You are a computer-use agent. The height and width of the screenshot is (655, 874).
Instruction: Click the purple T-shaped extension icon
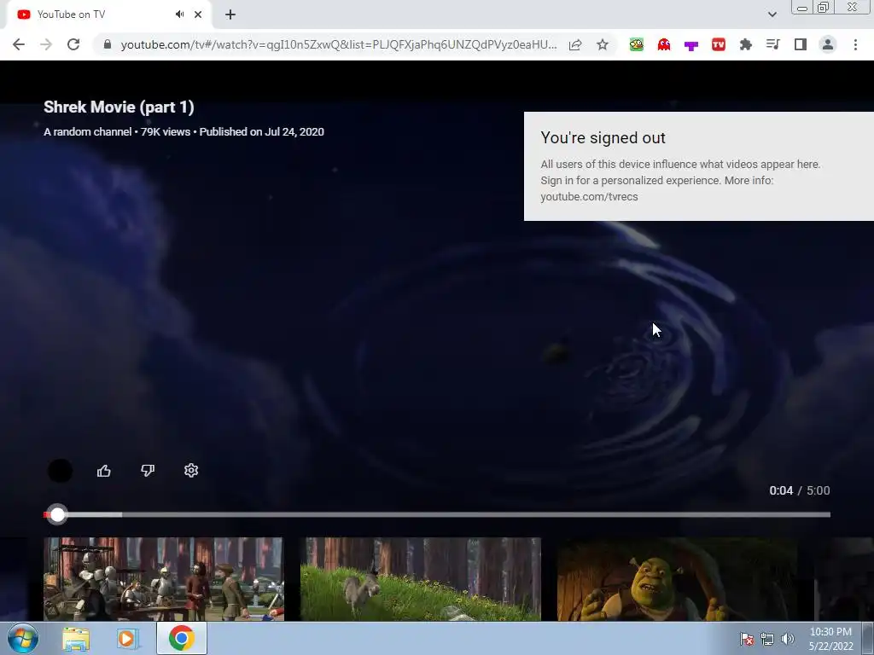691,46
